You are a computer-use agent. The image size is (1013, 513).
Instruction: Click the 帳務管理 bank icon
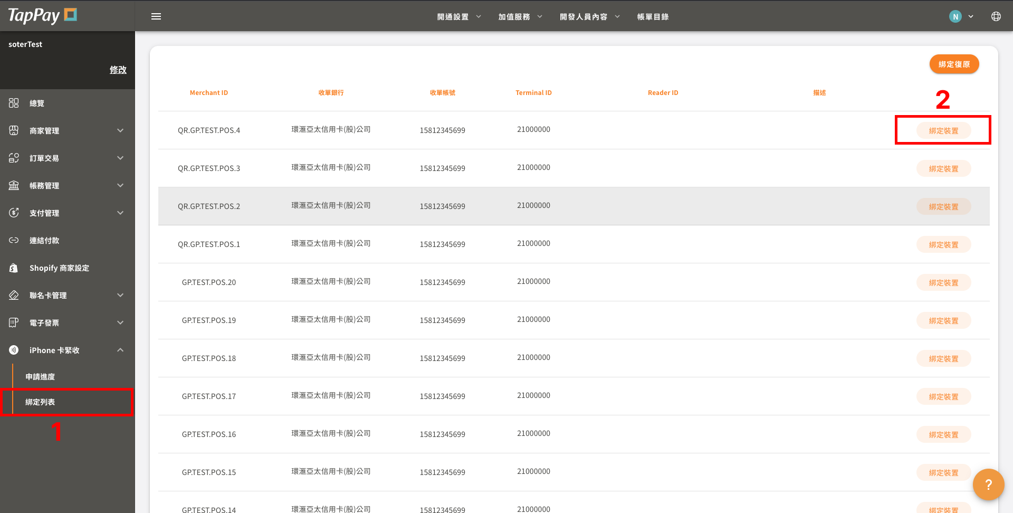click(14, 185)
